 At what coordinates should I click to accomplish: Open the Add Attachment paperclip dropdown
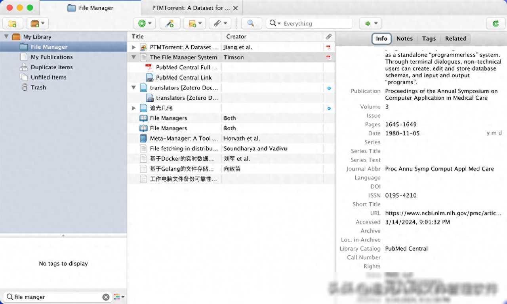click(220, 24)
